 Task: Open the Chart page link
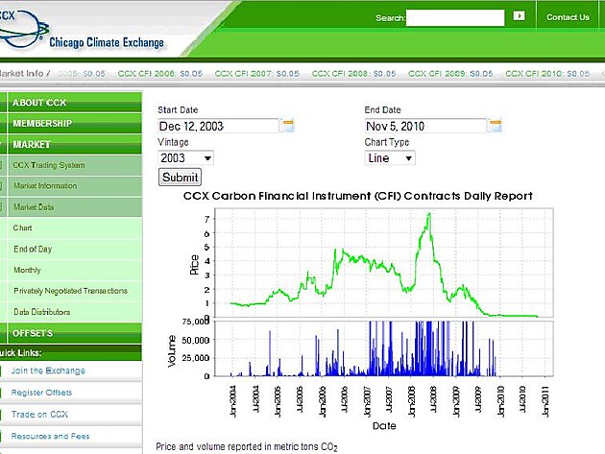coord(22,228)
